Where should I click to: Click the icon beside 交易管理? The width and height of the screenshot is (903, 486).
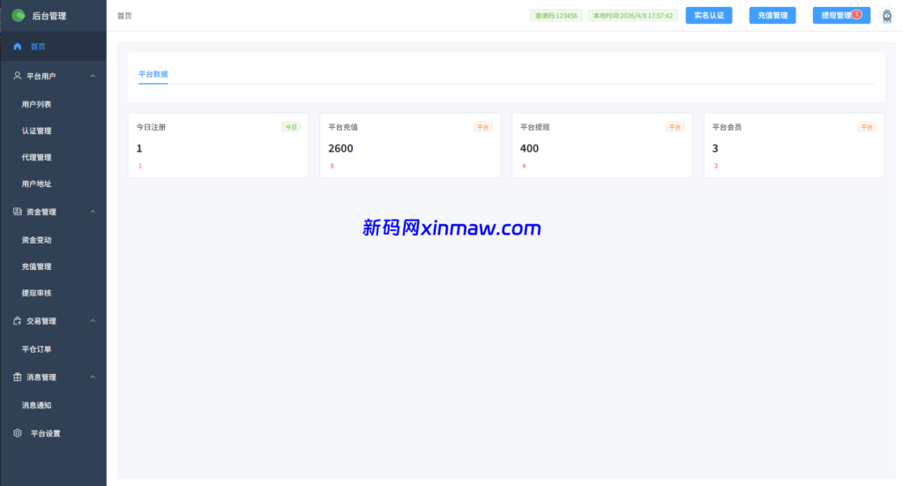click(x=18, y=321)
